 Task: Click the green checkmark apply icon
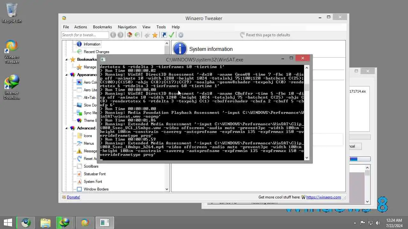click(x=171, y=35)
